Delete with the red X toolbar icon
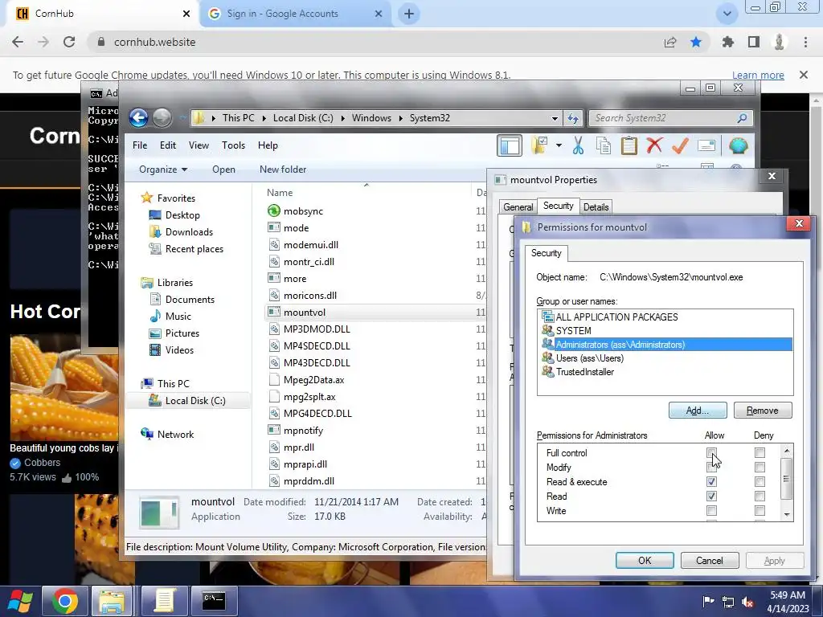Viewport: 823px width, 617px height. [x=654, y=145]
